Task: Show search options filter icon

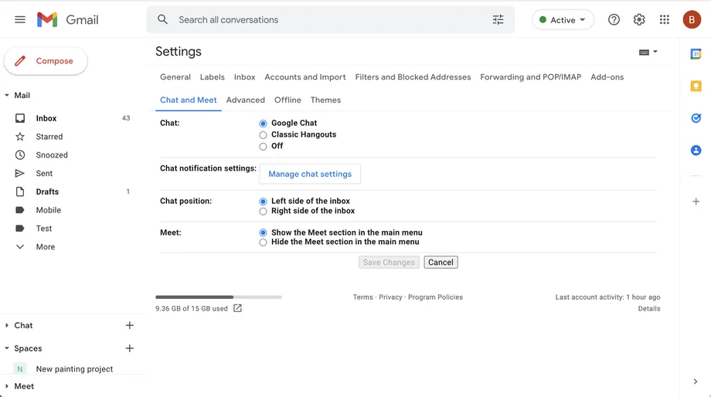Action: pos(498,19)
